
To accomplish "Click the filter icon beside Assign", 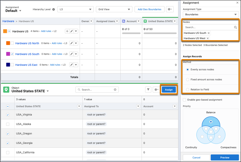I will pos(148,89).
